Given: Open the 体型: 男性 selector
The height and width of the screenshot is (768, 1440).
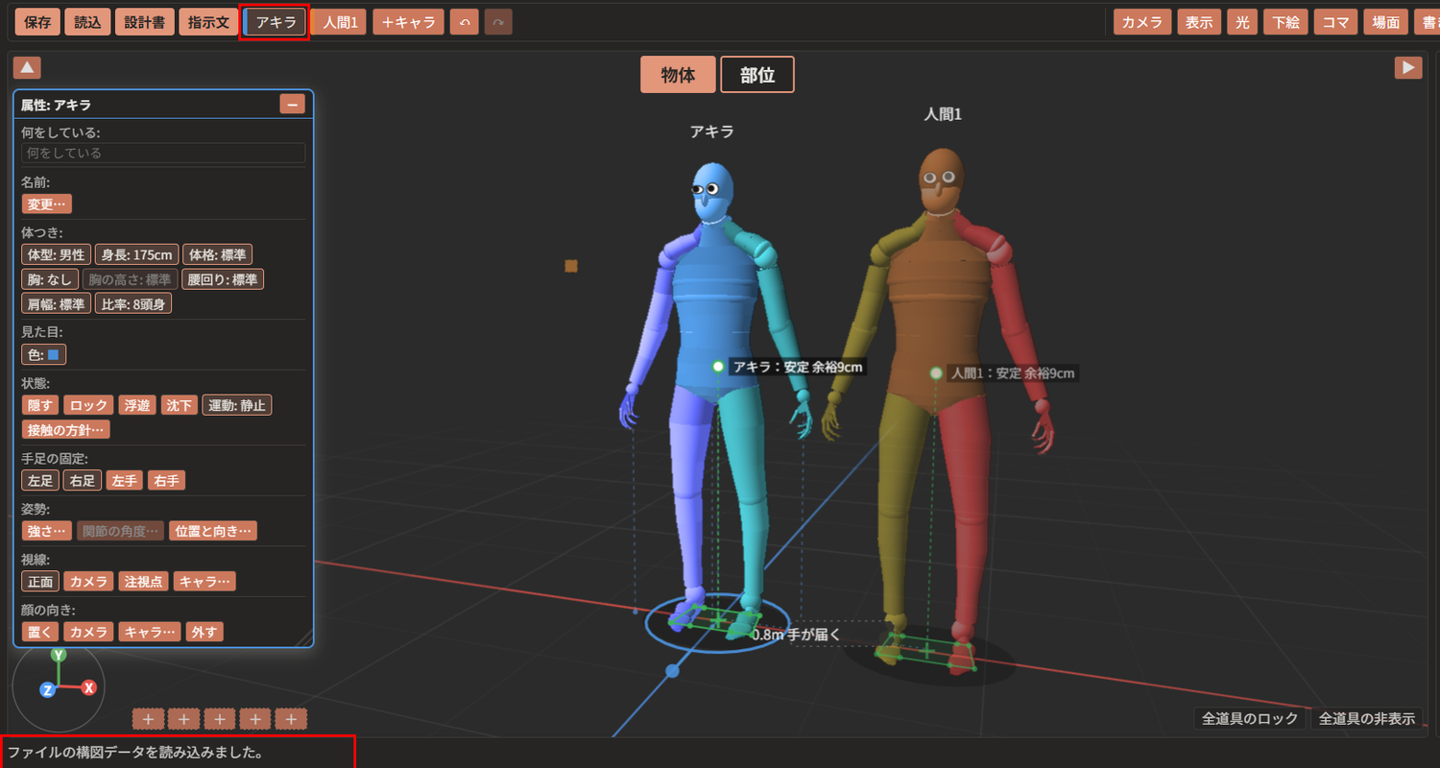Looking at the screenshot, I should (56, 254).
